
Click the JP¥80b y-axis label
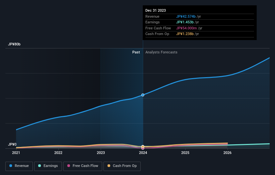click(x=14, y=44)
